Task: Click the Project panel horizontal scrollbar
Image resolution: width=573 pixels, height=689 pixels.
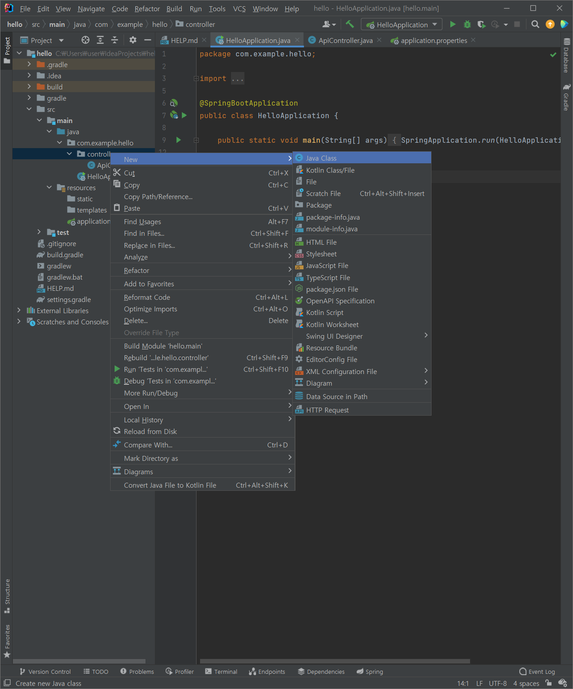Action: 79,661
